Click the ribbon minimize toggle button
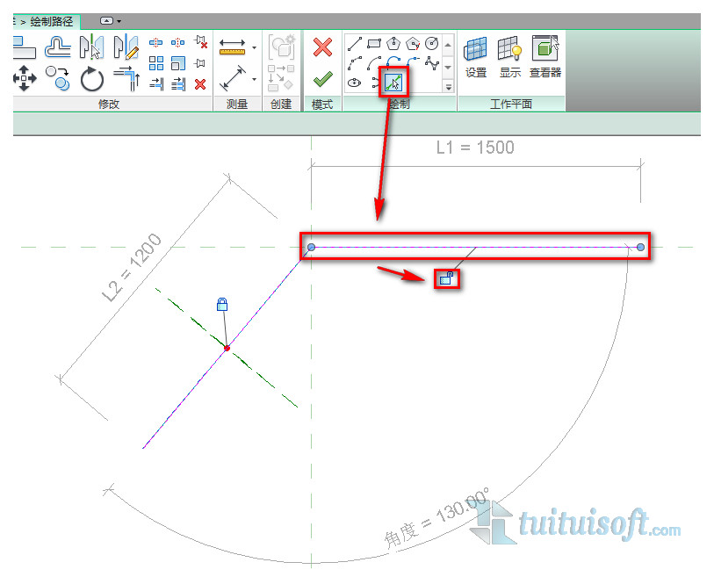 (106, 21)
